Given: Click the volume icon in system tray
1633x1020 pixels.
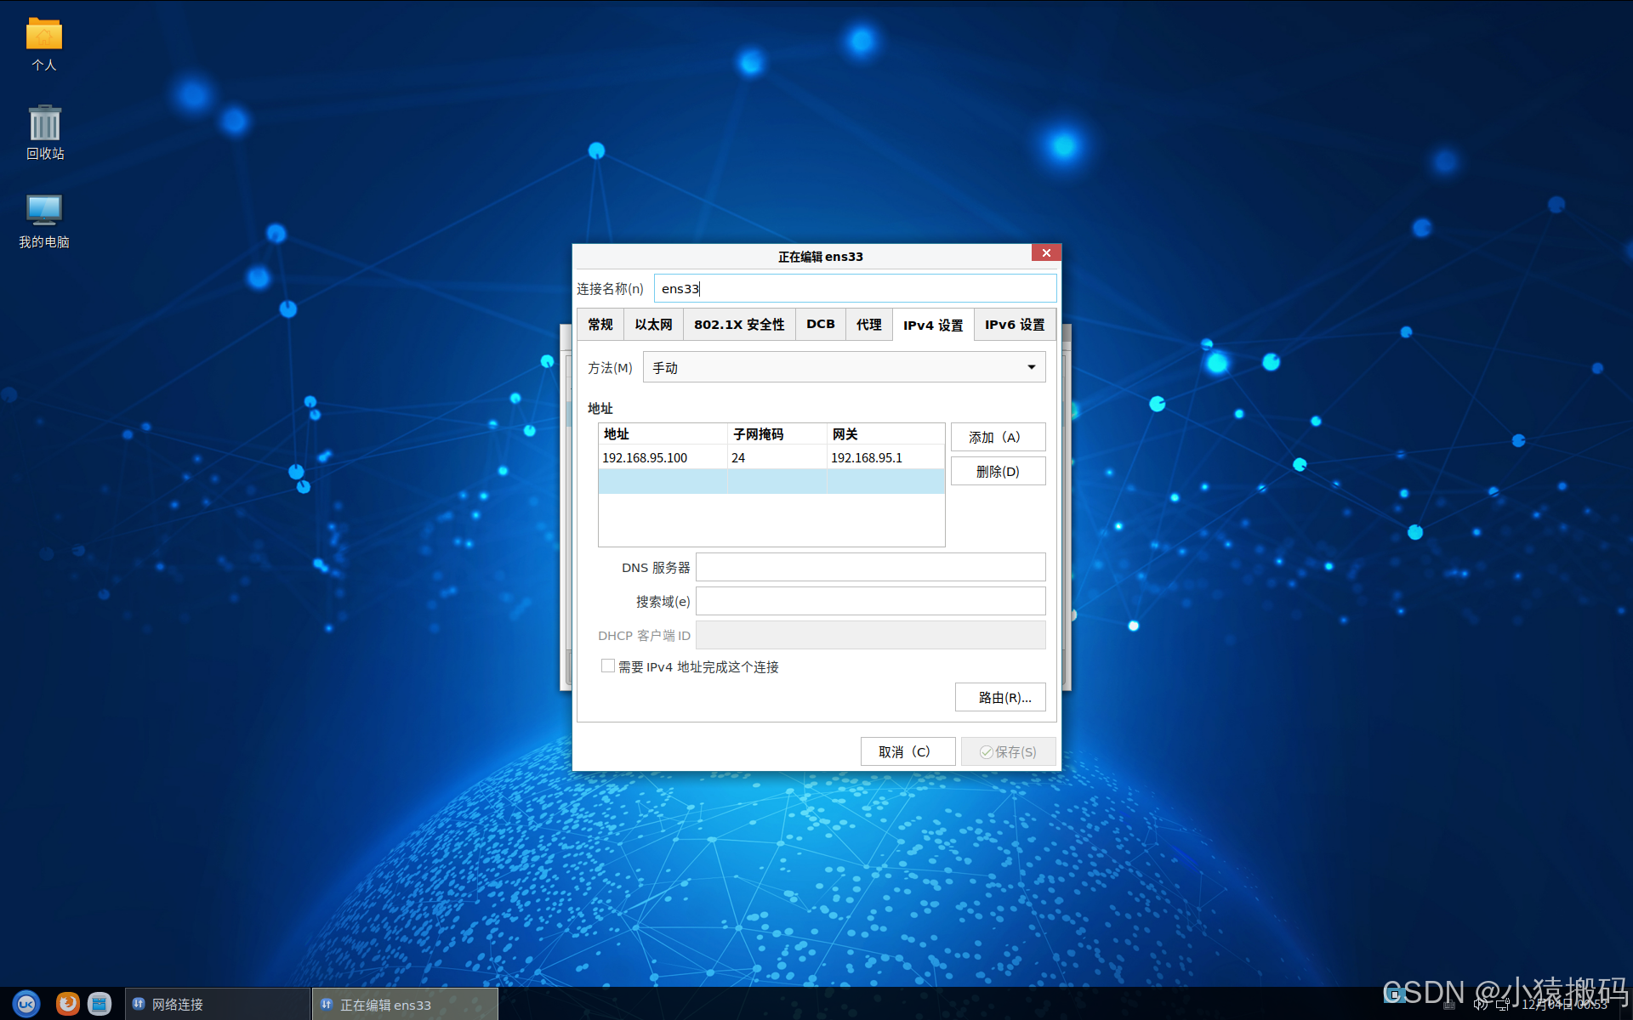Looking at the screenshot, I should coord(1480,1005).
